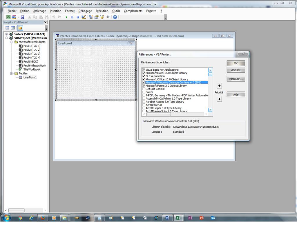Uncheck Visual Basic For Applications reference
Screen dimensions: 297x225
(x=144, y=69)
